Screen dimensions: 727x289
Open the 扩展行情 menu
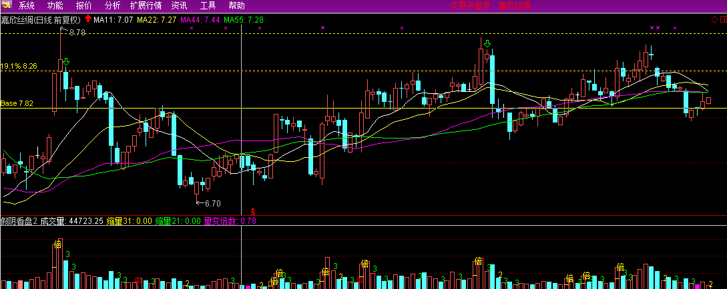point(146,5)
